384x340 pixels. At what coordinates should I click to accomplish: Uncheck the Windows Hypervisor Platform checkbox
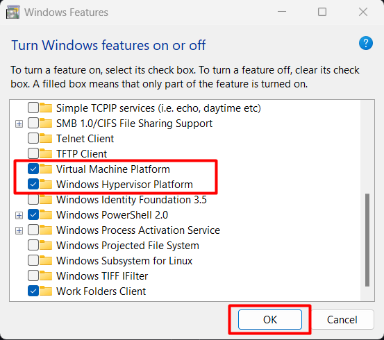(x=33, y=184)
